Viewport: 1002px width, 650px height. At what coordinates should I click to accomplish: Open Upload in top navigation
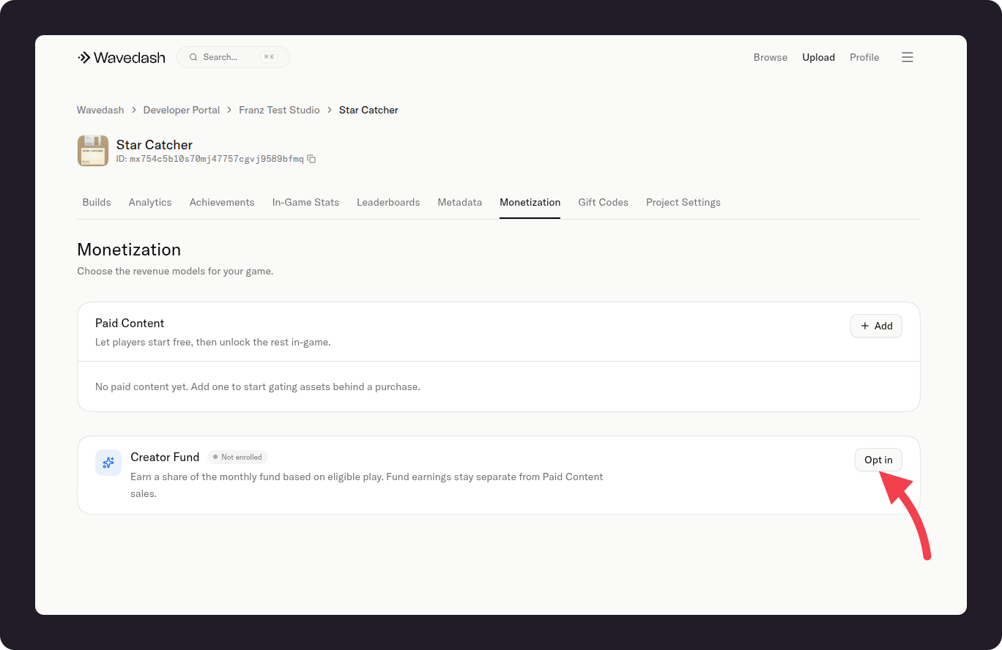pos(818,57)
